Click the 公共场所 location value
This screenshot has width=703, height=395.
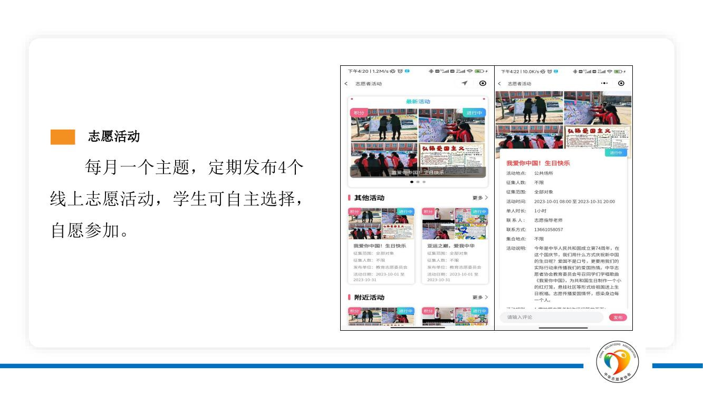tap(544, 173)
